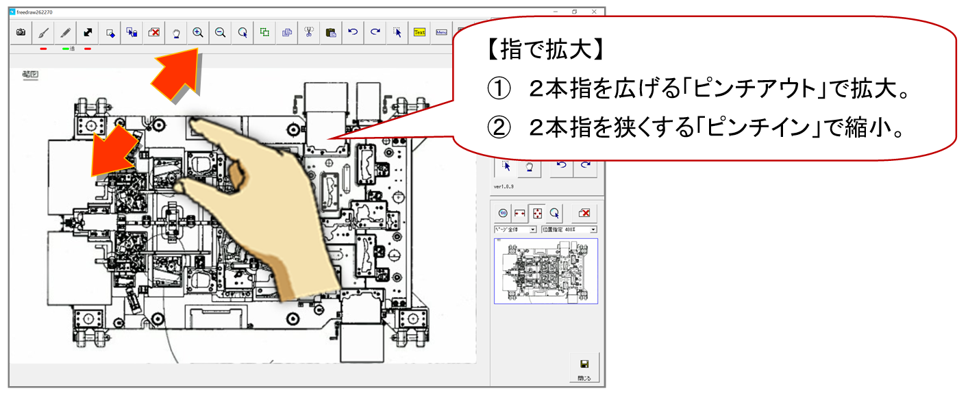Click the scissors cut icon

point(309,32)
